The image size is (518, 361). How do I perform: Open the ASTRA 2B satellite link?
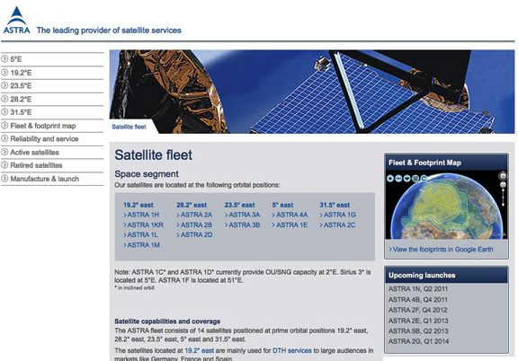pyautogui.click(x=194, y=225)
